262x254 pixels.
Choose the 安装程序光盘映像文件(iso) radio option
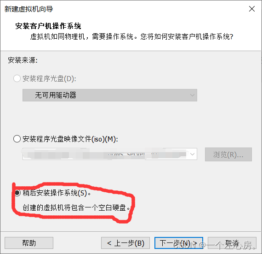click(x=17, y=139)
